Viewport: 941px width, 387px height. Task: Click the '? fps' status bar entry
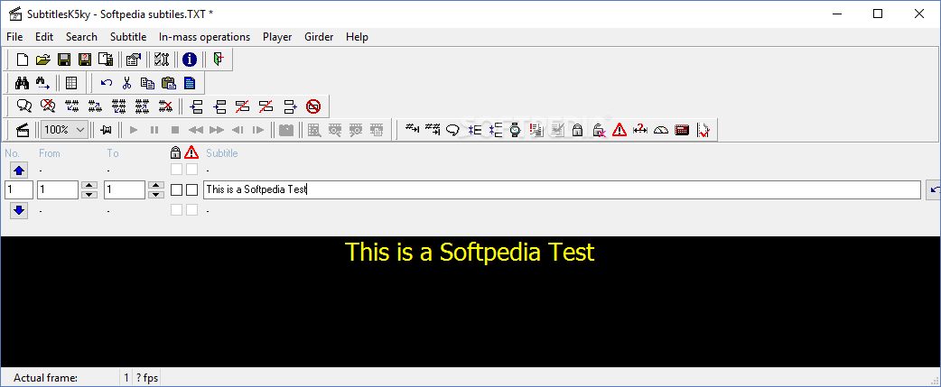tap(146, 378)
